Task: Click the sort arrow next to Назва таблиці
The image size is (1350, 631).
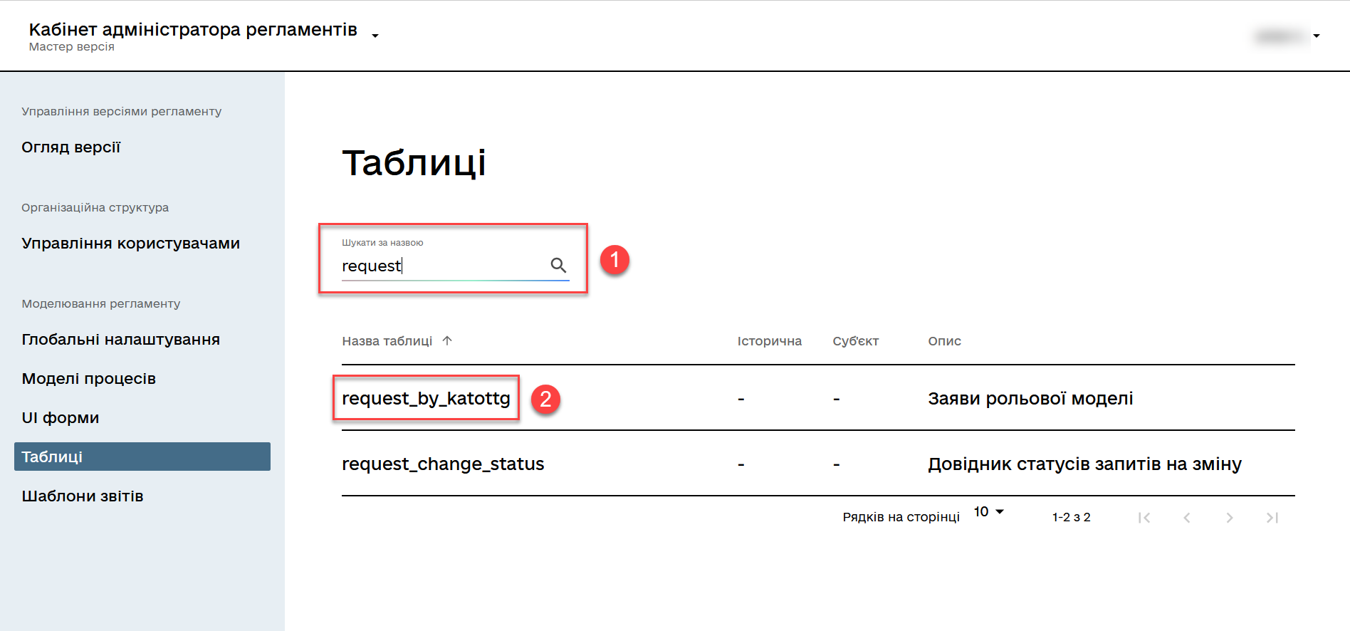Action: [x=447, y=340]
